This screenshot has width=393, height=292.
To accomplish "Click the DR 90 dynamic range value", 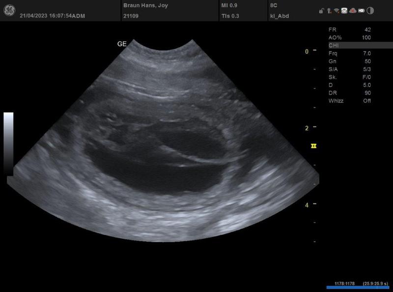I will (x=349, y=93).
